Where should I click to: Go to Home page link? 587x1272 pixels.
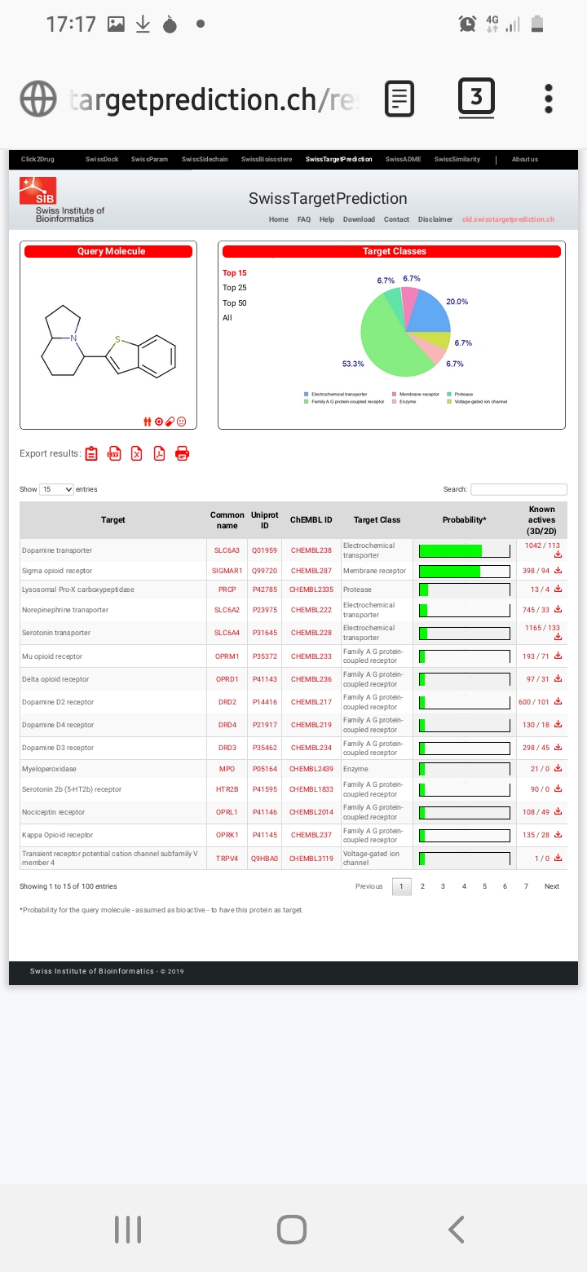tap(279, 219)
